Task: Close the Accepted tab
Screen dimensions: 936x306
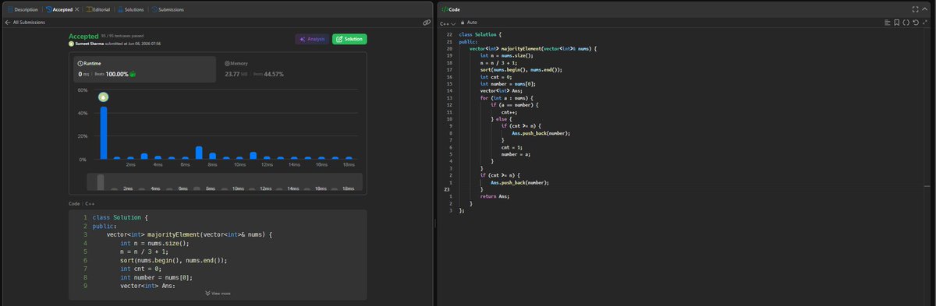Action: click(76, 9)
